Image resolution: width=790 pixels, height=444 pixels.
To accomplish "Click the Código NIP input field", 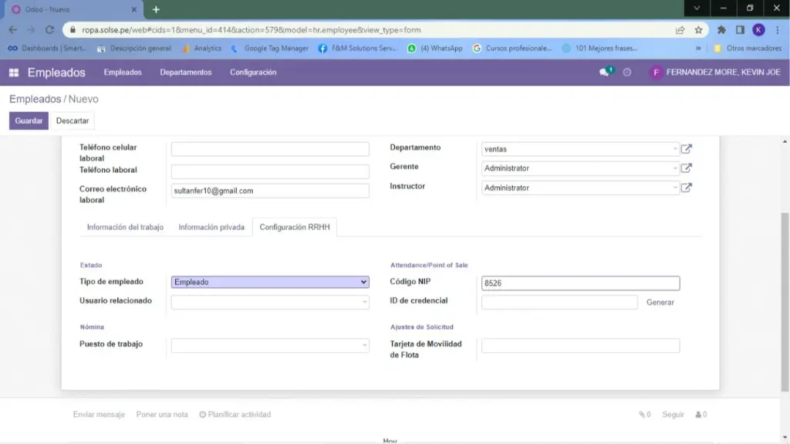I will [580, 283].
